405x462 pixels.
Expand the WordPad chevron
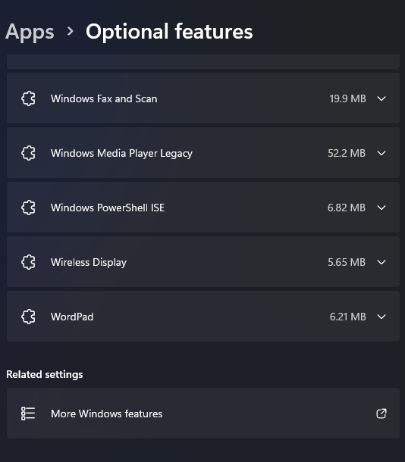pos(381,317)
